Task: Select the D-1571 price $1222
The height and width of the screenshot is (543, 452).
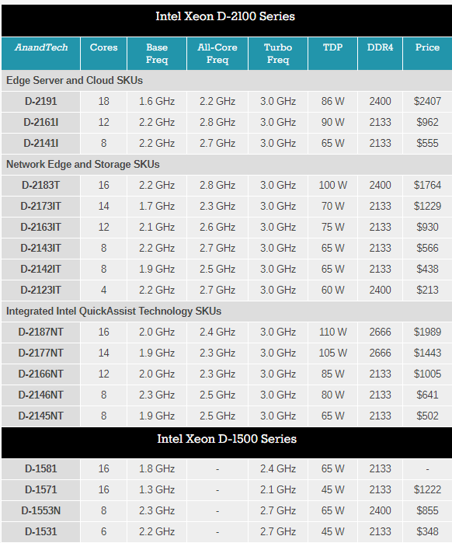Action: [427, 489]
